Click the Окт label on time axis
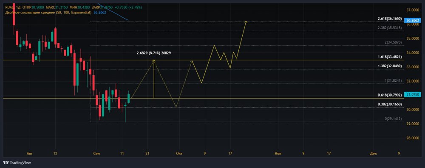 (179, 154)
